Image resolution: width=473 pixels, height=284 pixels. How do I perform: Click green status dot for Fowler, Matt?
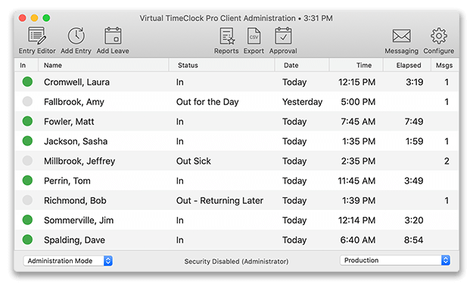coord(27,121)
